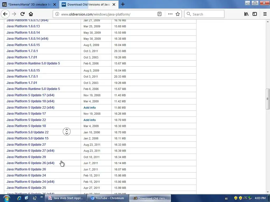This screenshot has width=270, height=202.
Task: Open Java Platform 1.6.0.13 link
Action: click(23, 26)
